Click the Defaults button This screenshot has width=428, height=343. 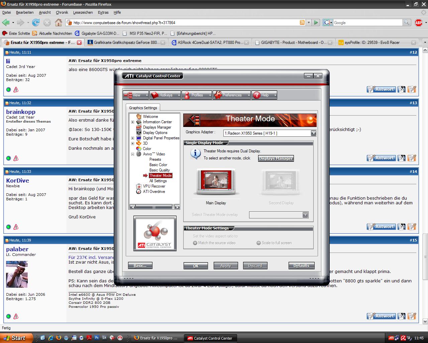coord(301,266)
